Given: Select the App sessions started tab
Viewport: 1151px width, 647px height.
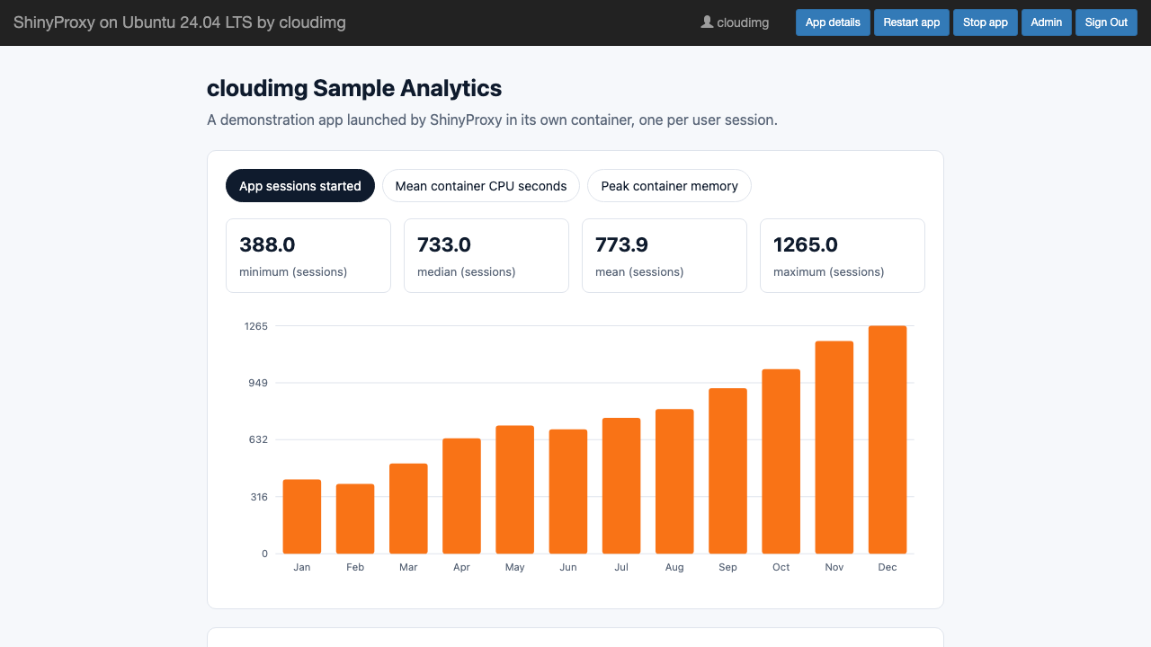Looking at the screenshot, I should pyautogui.click(x=300, y=186).
